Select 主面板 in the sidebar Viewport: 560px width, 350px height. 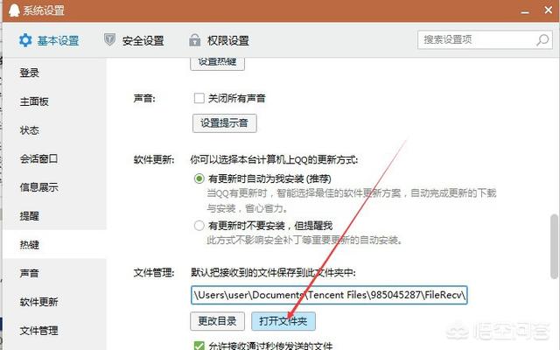click(54, 101)
